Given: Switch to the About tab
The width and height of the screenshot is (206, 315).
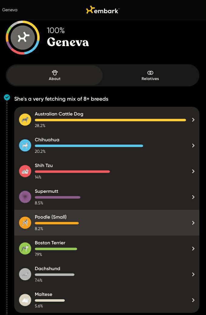Looking at the screenshot, I should click(54, 75).
